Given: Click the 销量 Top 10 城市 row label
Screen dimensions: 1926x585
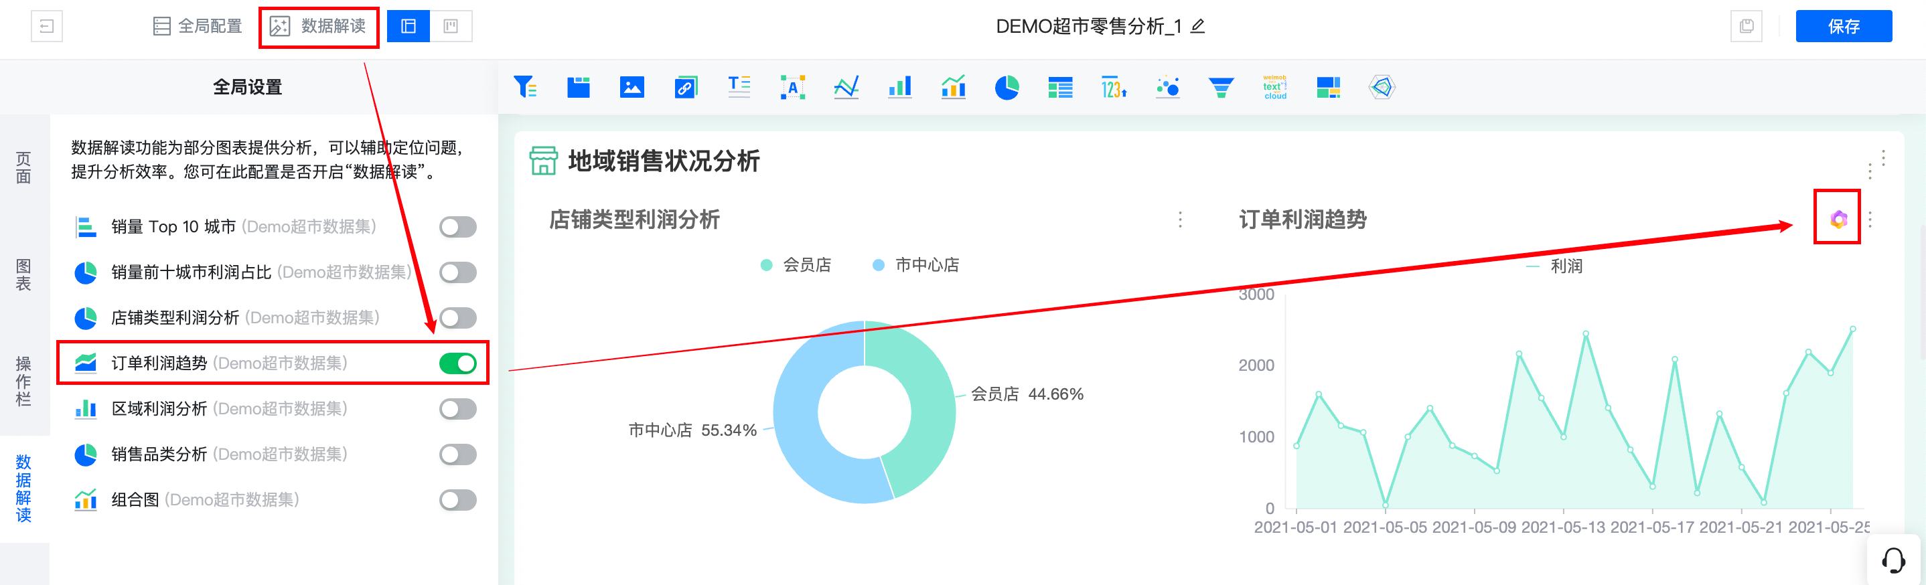Looking at the screenshot, I should coord(173,227).
